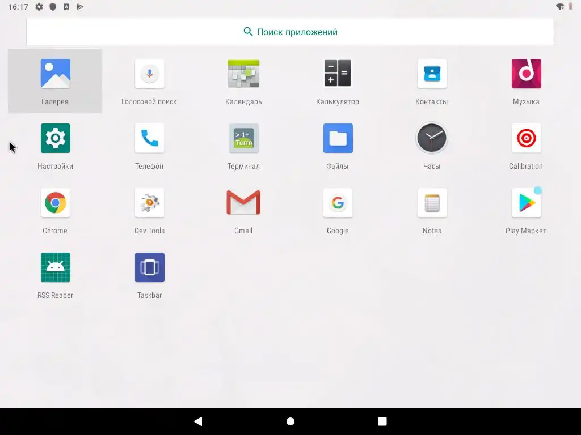Click the Play Store status bar notification
Viewport: 581px width, 435px height.
point(80,7)
